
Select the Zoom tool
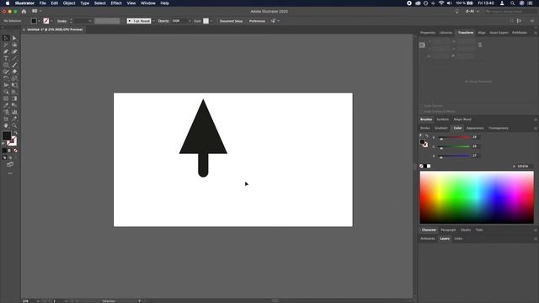coord(14,125)
